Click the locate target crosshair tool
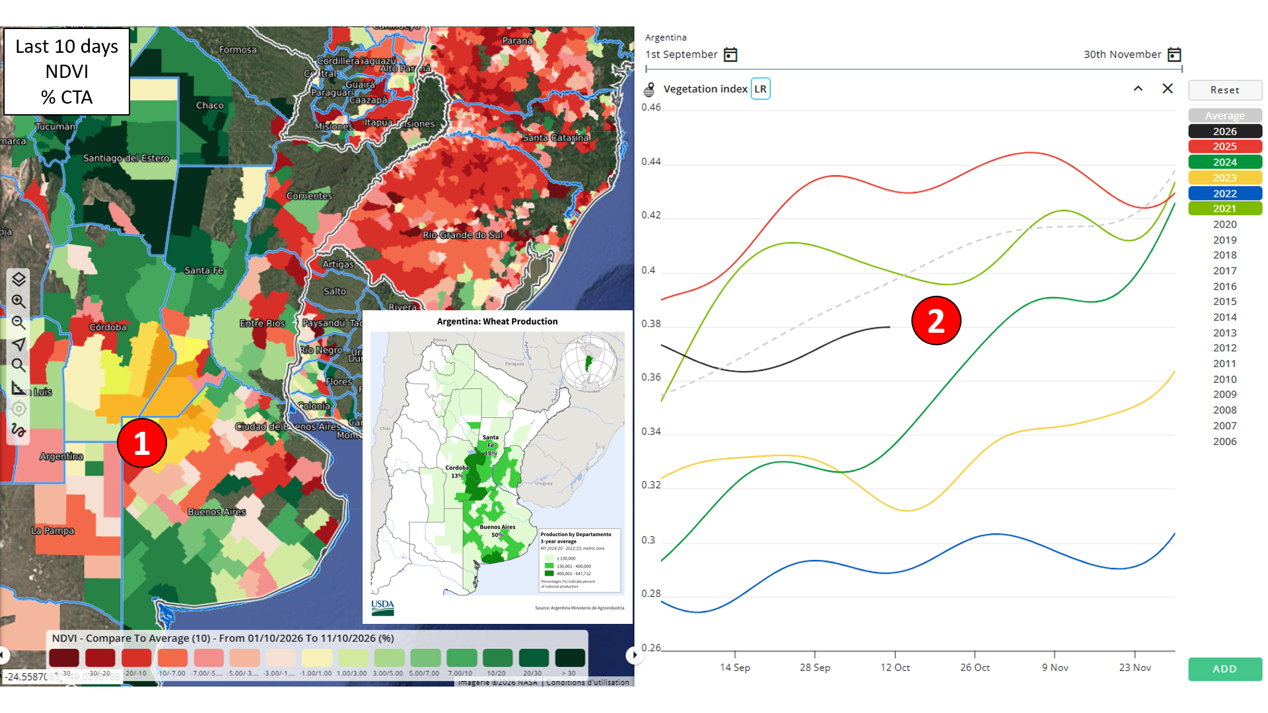This screenshot has height=713, width=1268. click(x=18, y=409)
